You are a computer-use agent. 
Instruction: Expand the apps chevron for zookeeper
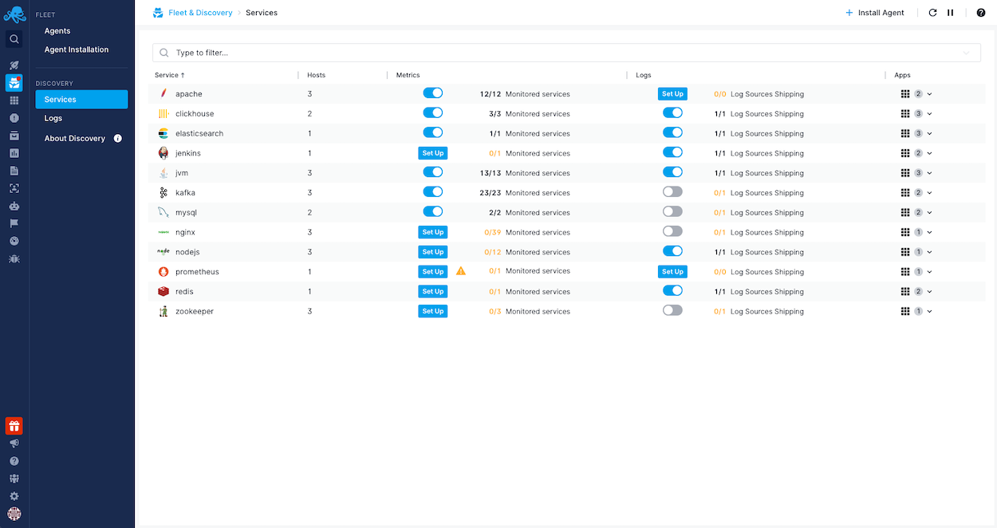click(930, 312)
